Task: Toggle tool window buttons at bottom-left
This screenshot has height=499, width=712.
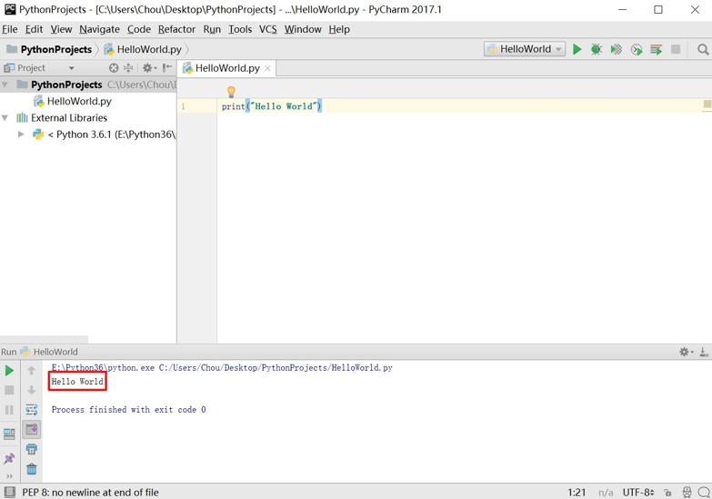Action: [9, 492]
